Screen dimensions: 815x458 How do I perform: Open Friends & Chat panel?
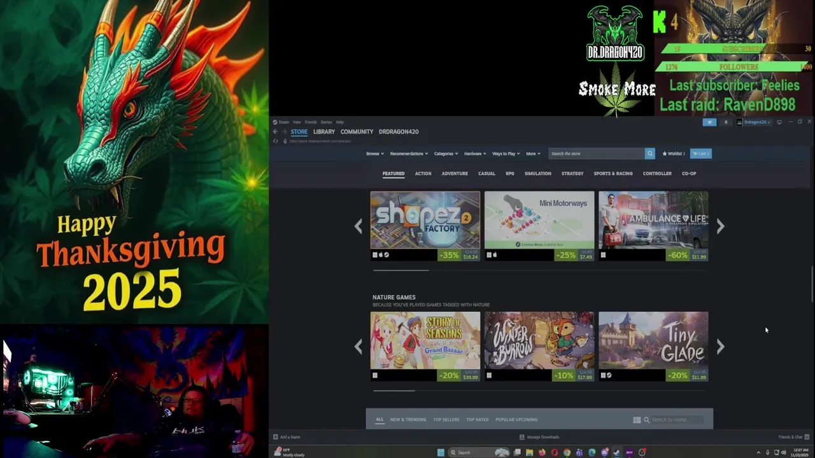(794, 437)
